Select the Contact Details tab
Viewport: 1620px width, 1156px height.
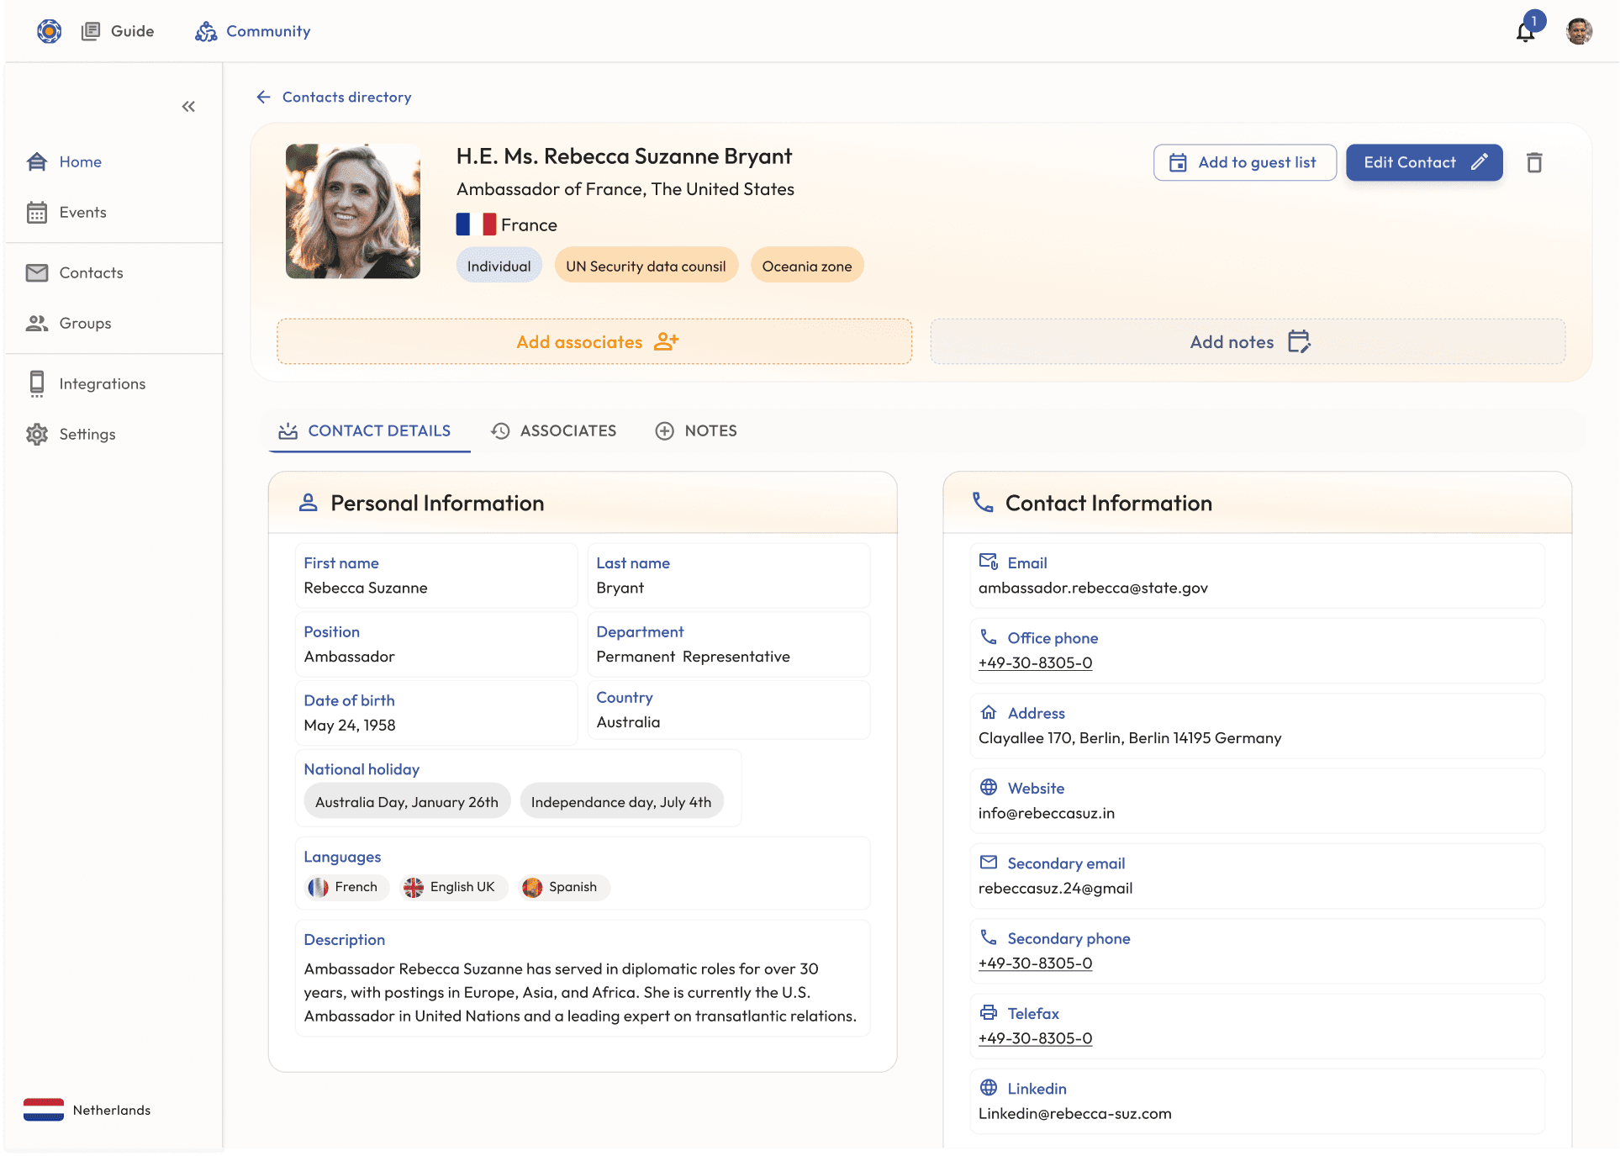point(366,430)
